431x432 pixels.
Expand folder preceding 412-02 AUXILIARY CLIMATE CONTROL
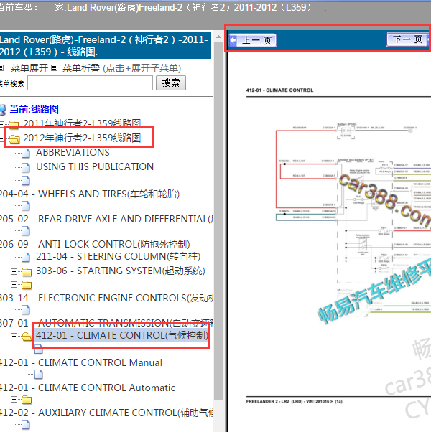point(14,399)
